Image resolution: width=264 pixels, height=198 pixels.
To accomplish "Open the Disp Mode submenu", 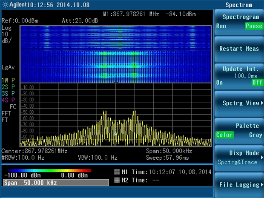I will point(239,158).
